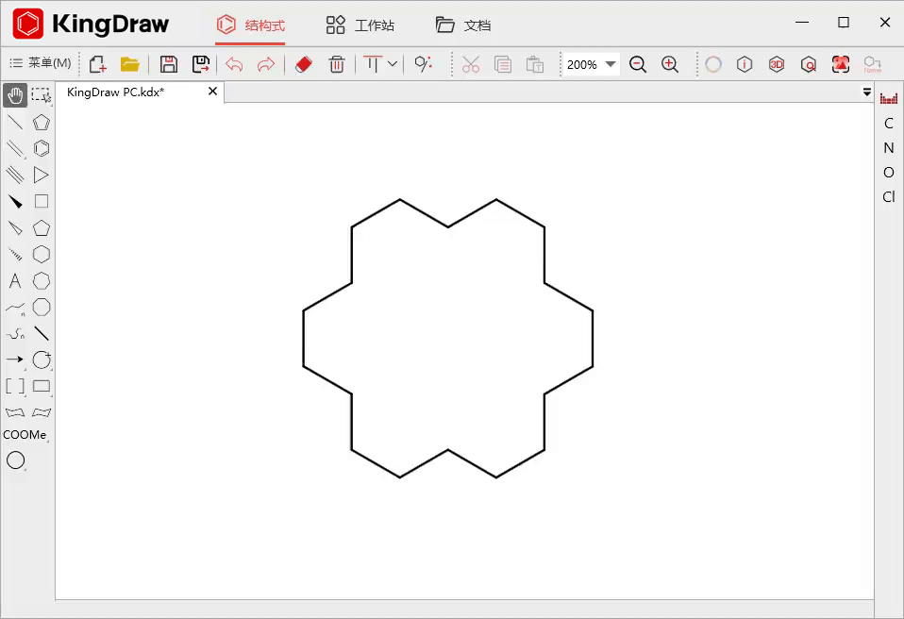Select the cyclooctane ring tool
The height and width of the screenshot is (619, 904).
pos(42,308)
